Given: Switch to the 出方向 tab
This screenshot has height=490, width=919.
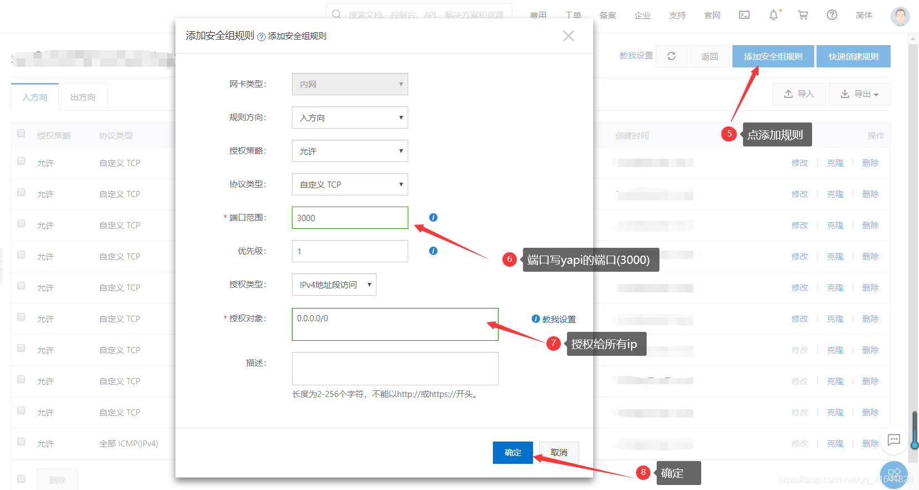Looking at the screenshot, I should [83, 97].
